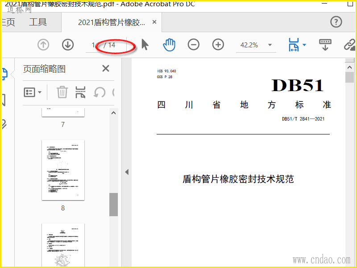This screenshot has height=268, width=357.
Task: Click the CCS P 28 text
Action: click(165, 77)
